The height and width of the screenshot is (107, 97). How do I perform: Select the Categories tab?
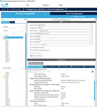tap(6, 22)
